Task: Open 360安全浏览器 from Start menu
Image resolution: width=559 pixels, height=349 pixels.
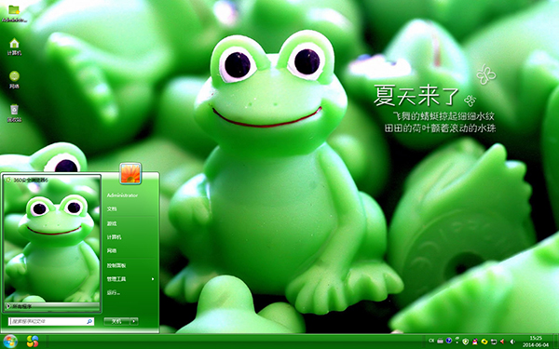Action: click(x=27, y=180)
